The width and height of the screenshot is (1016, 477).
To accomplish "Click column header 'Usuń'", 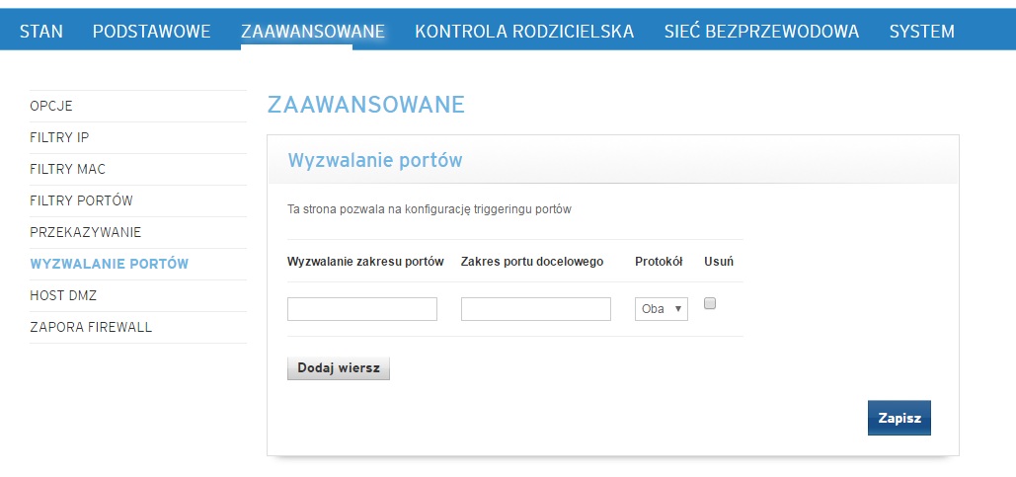I will click(x=719, y=261).
